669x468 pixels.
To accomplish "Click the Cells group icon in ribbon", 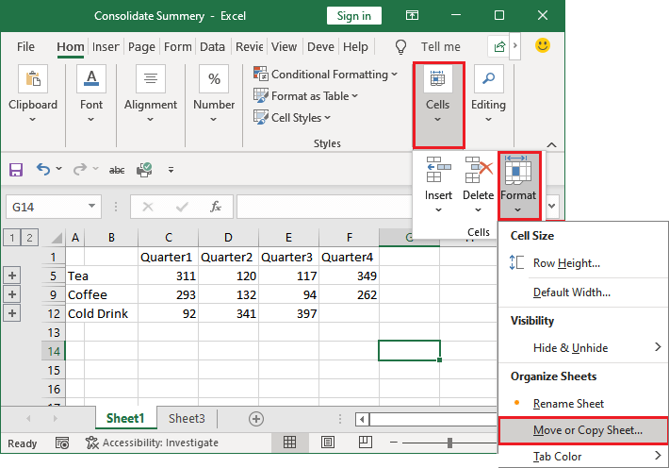I will point(438,78).
